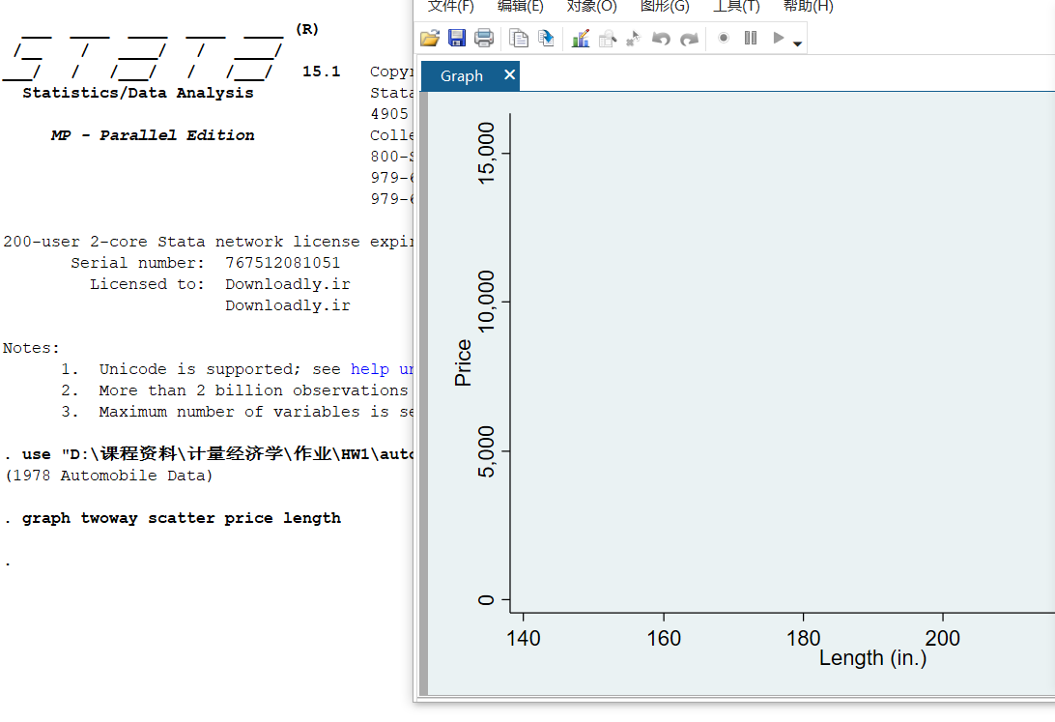Click the 180 x-axis label

[804, 638]
